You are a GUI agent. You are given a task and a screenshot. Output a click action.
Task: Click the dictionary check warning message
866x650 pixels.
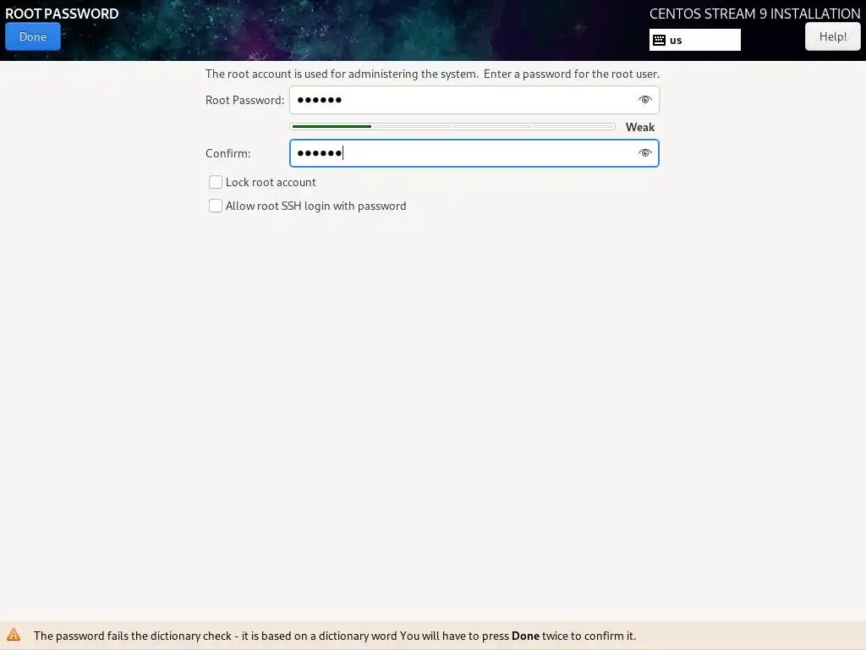(x=335, y=636)
